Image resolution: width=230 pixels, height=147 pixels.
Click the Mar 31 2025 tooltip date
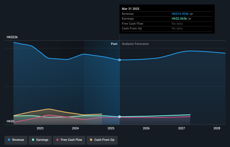(131, 9)
